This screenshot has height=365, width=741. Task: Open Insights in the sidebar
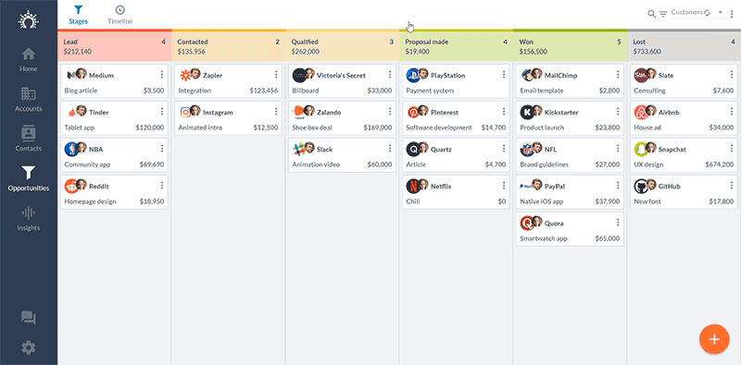pyautogui.click(x=29, y=219)
